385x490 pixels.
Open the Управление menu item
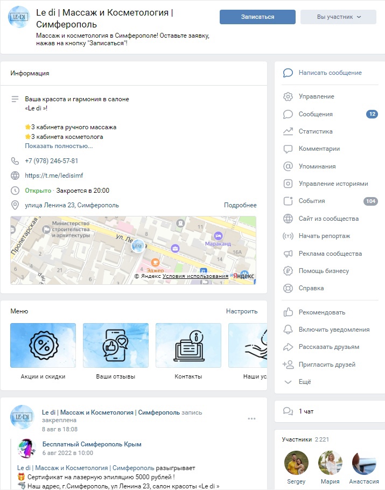click(316, 96)
